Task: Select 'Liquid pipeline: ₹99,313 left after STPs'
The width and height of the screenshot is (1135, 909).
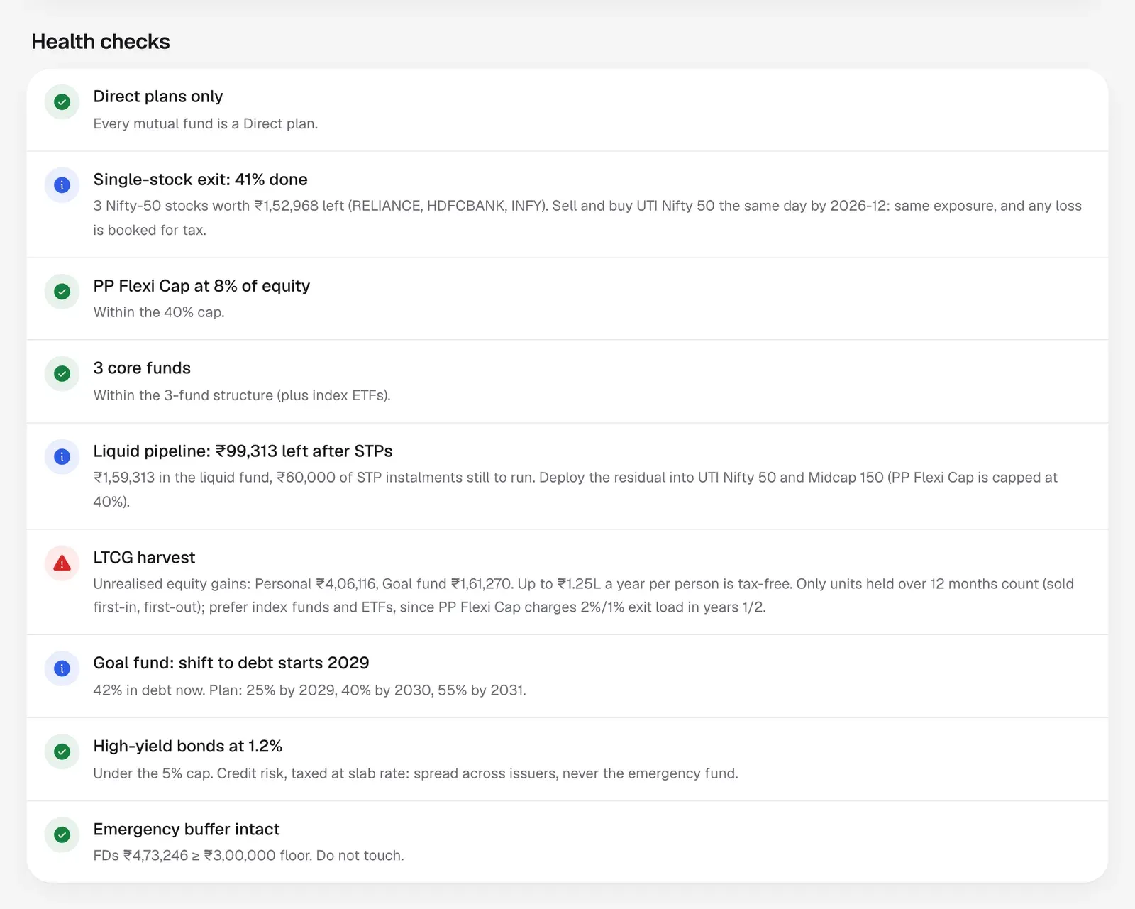Action: (x=243, y=451)
